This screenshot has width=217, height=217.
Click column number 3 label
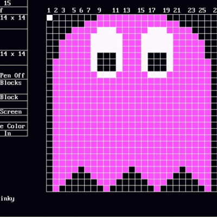coord(63,10)
